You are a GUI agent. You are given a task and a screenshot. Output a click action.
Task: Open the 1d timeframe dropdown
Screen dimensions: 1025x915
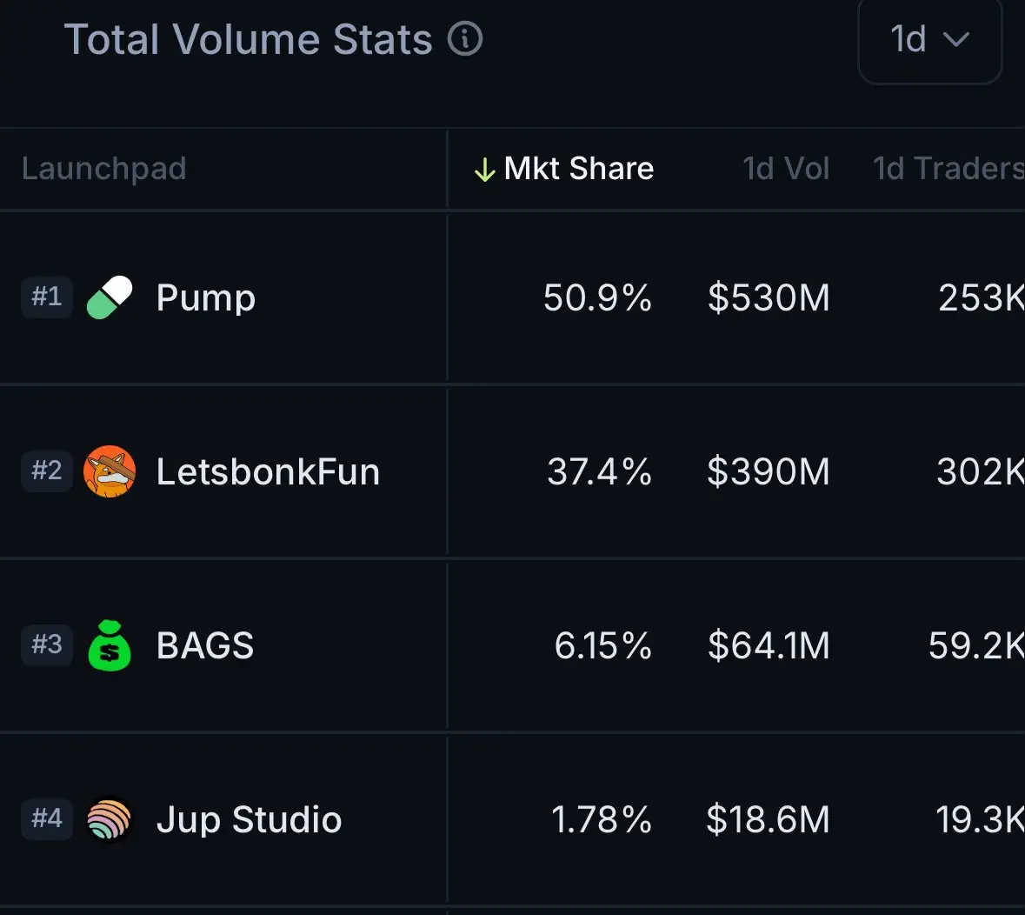[x=929, y=39]
